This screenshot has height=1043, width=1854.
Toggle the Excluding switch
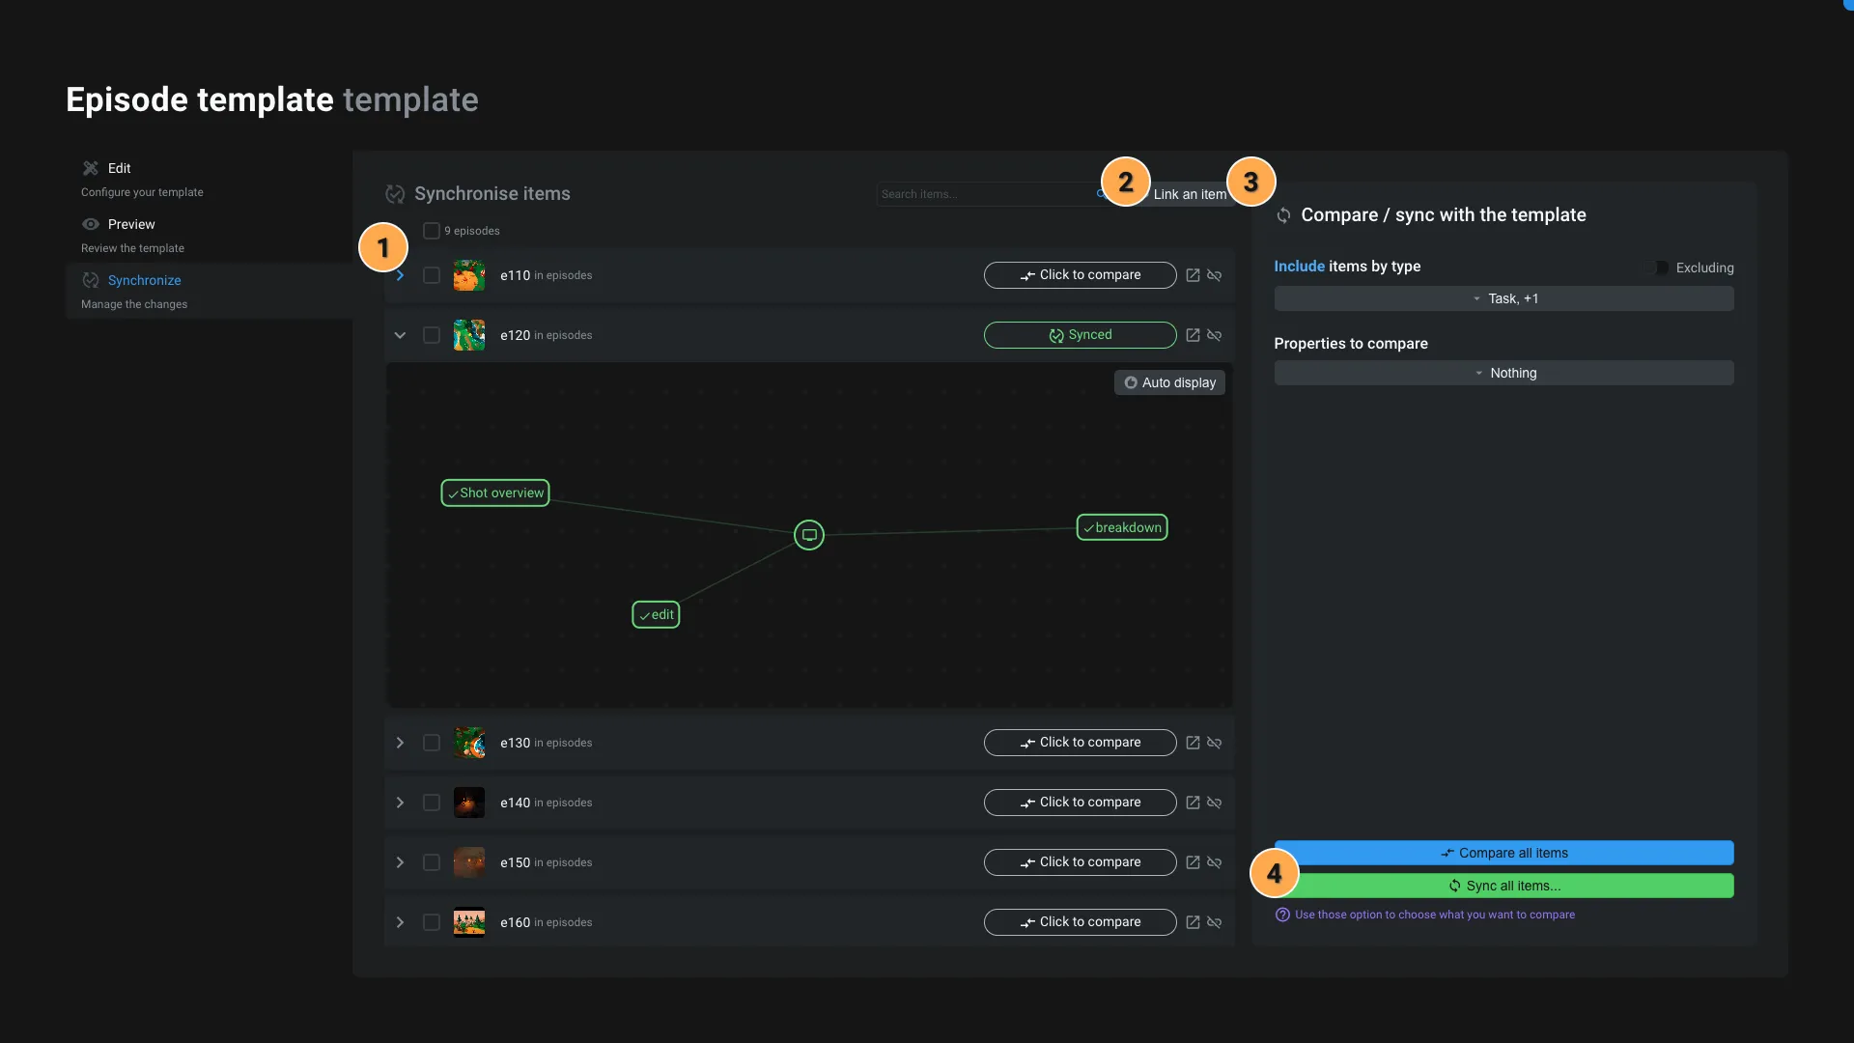click(1658, 268)
